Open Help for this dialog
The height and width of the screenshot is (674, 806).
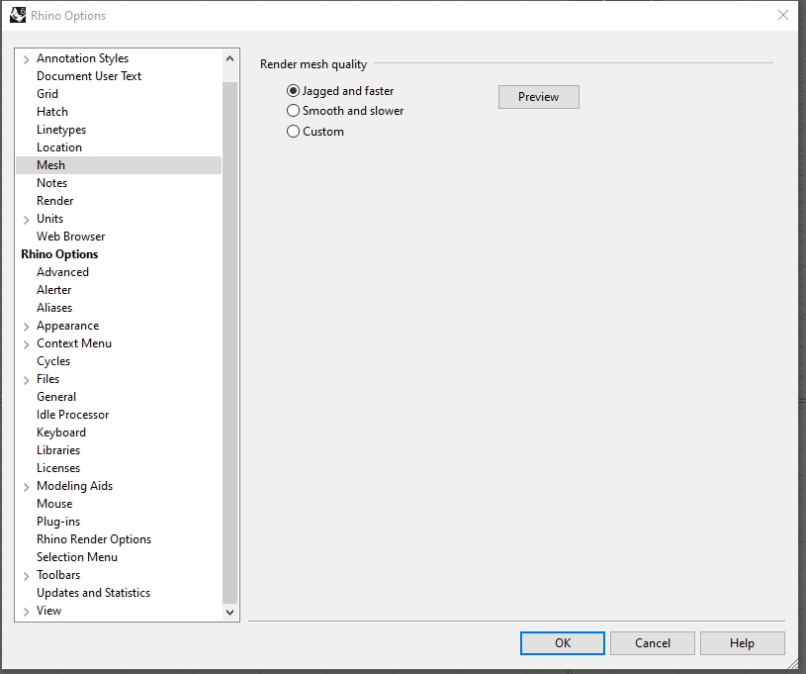[742, 643]
